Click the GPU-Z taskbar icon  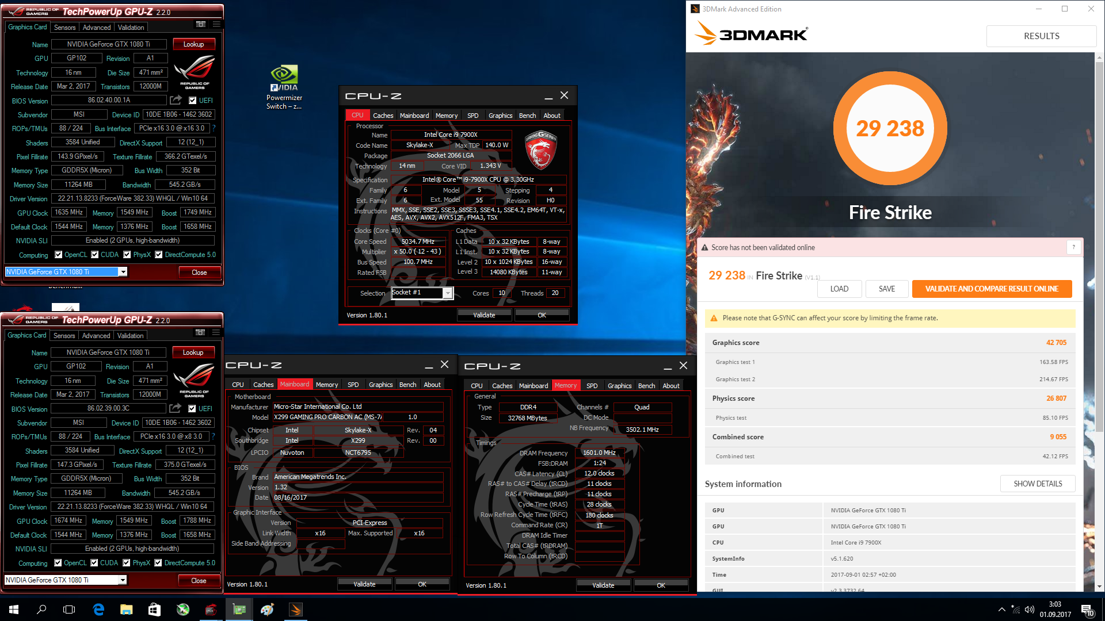[x=239, y=609]
